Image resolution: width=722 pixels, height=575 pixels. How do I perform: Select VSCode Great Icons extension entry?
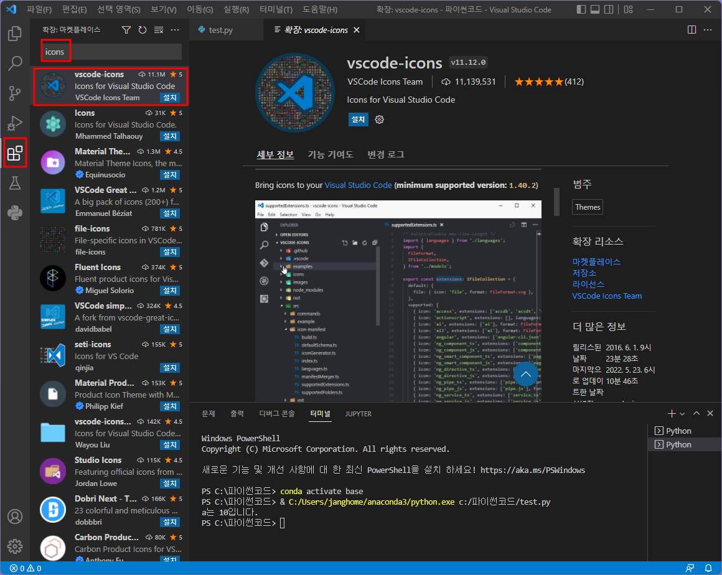[x=110, y=202]
